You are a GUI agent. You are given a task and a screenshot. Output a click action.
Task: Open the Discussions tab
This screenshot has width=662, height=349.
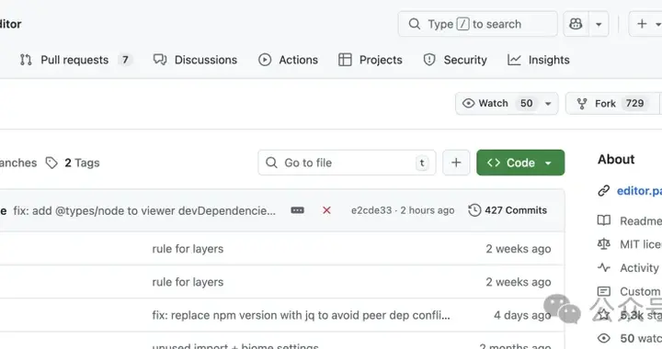pos(195,60)
